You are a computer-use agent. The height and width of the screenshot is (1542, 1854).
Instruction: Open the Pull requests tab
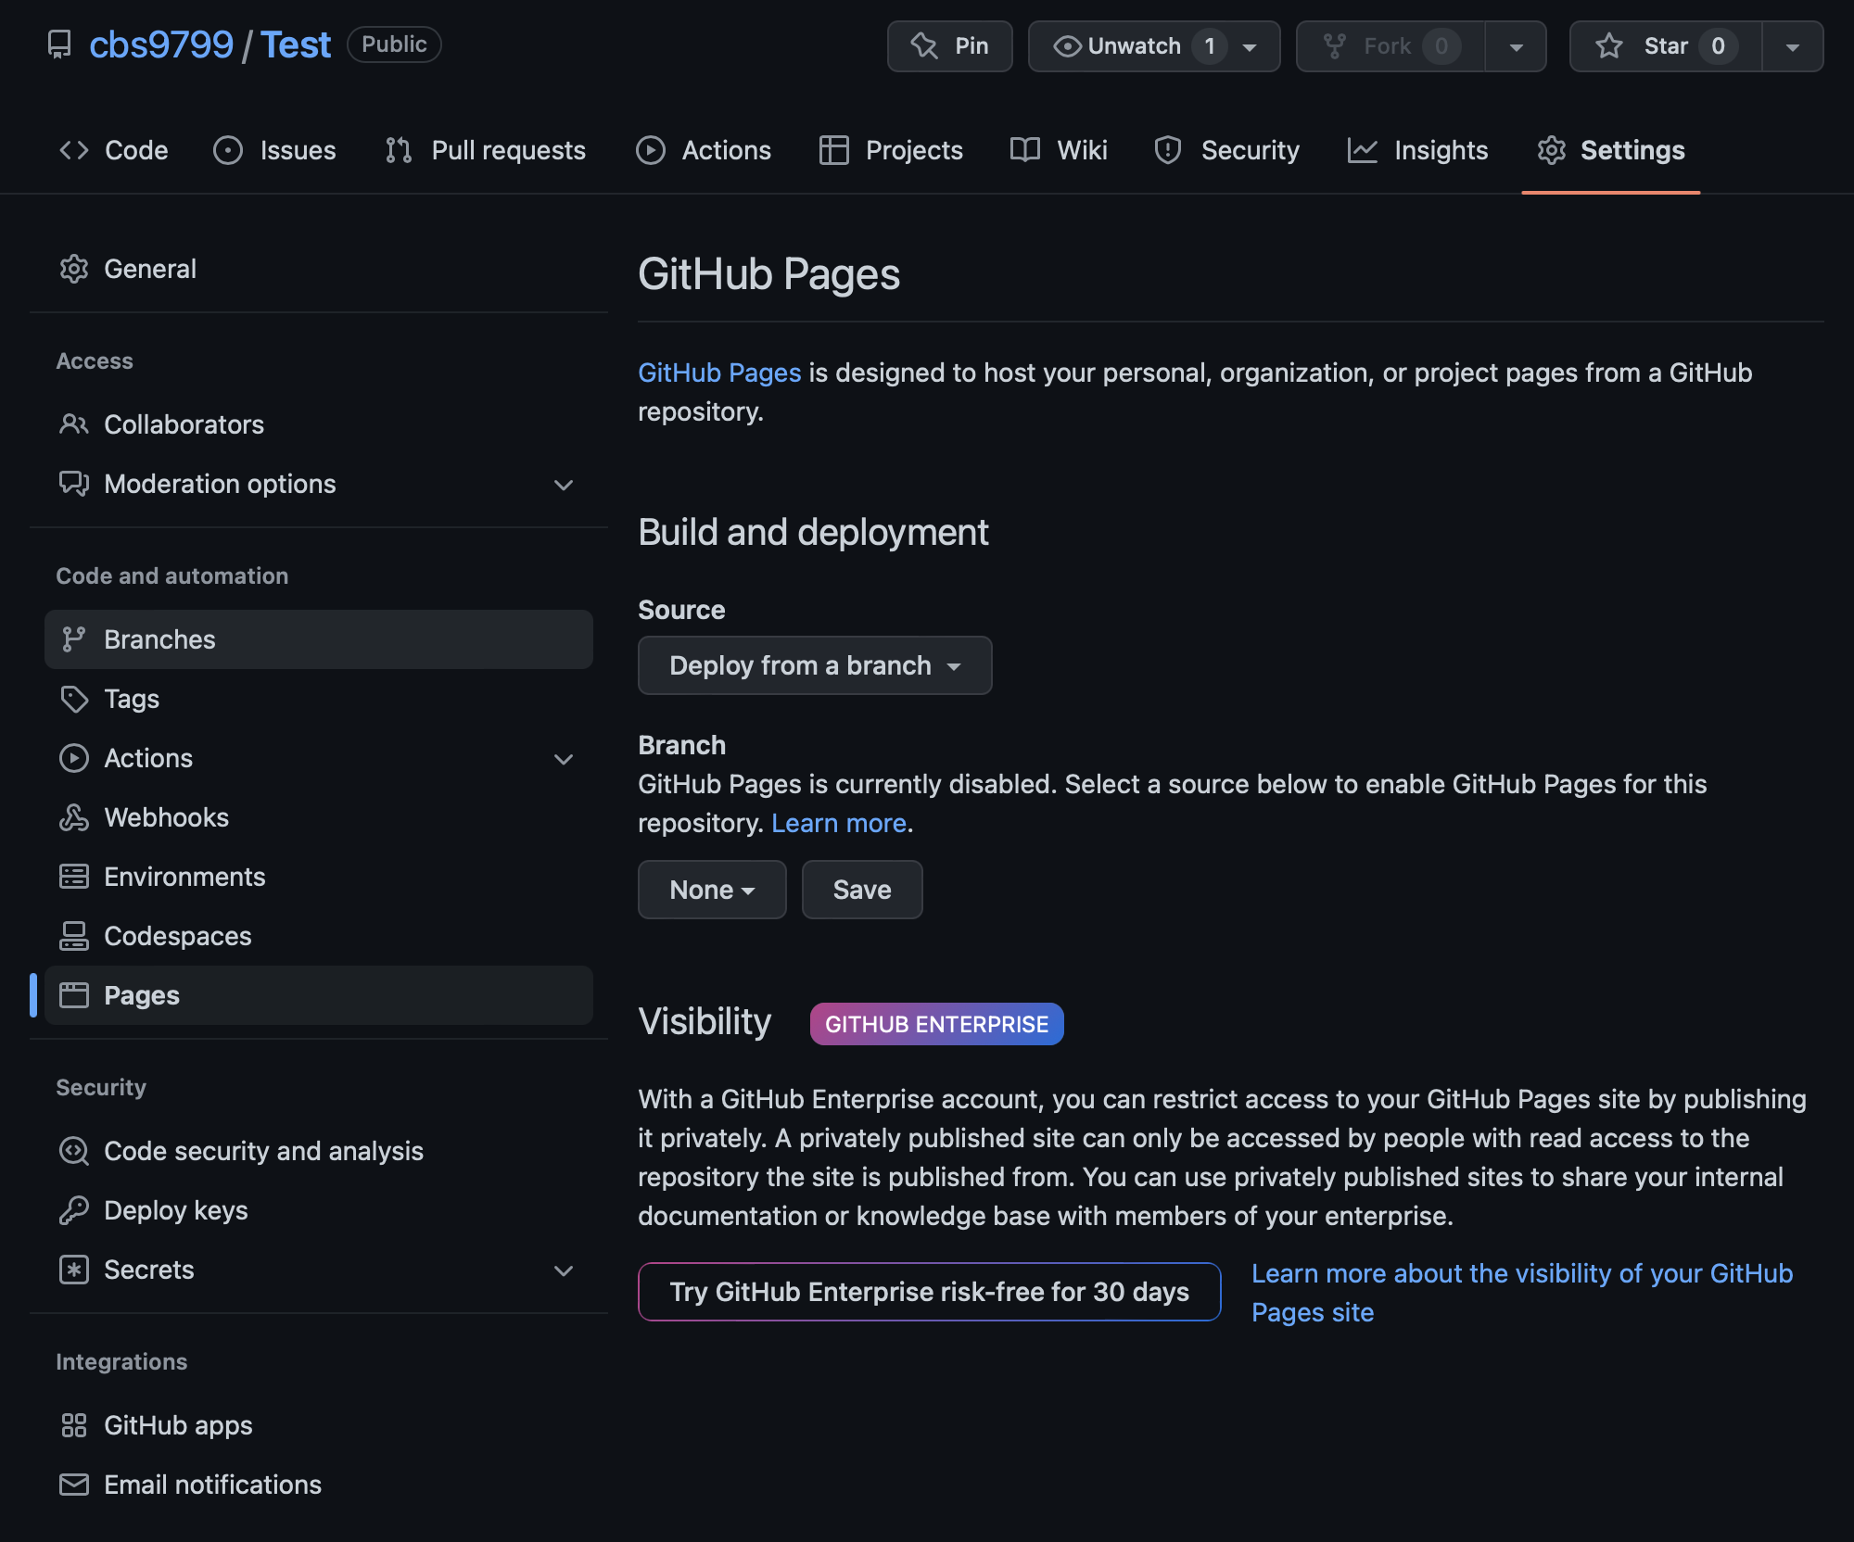486,150
